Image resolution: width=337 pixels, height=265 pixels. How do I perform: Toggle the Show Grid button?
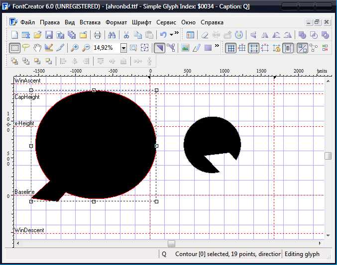pos(231,48)
